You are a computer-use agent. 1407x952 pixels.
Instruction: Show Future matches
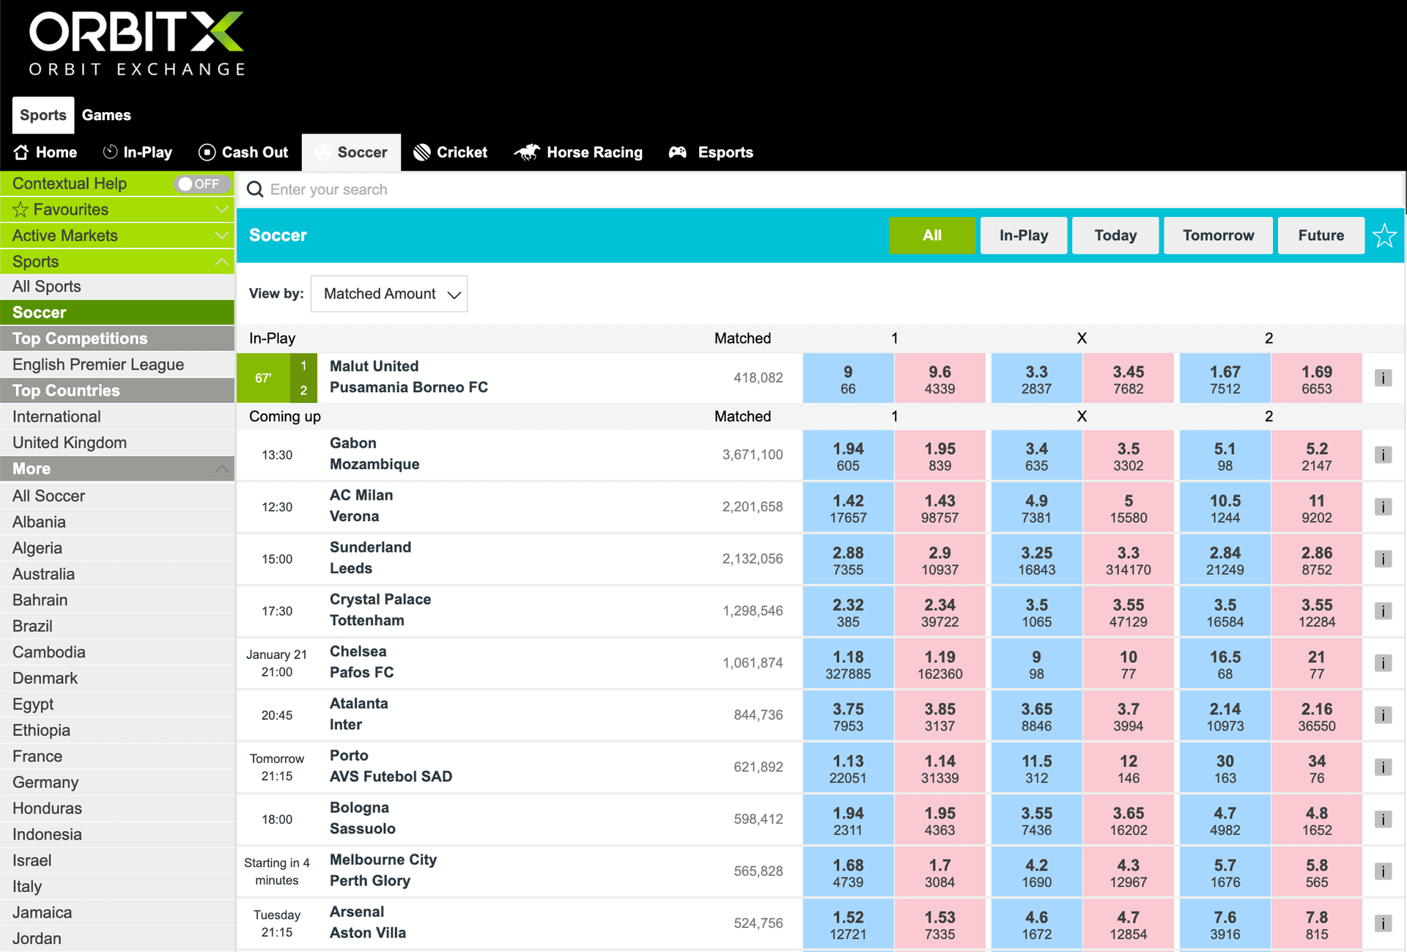click(1321, 235)
